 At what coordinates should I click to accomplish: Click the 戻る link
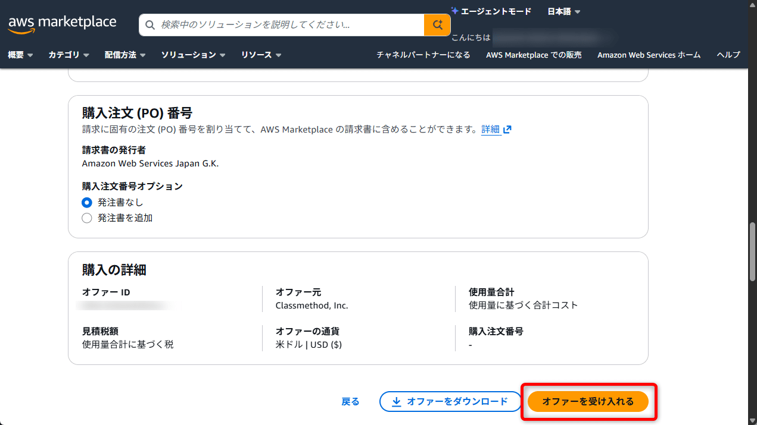350,401
